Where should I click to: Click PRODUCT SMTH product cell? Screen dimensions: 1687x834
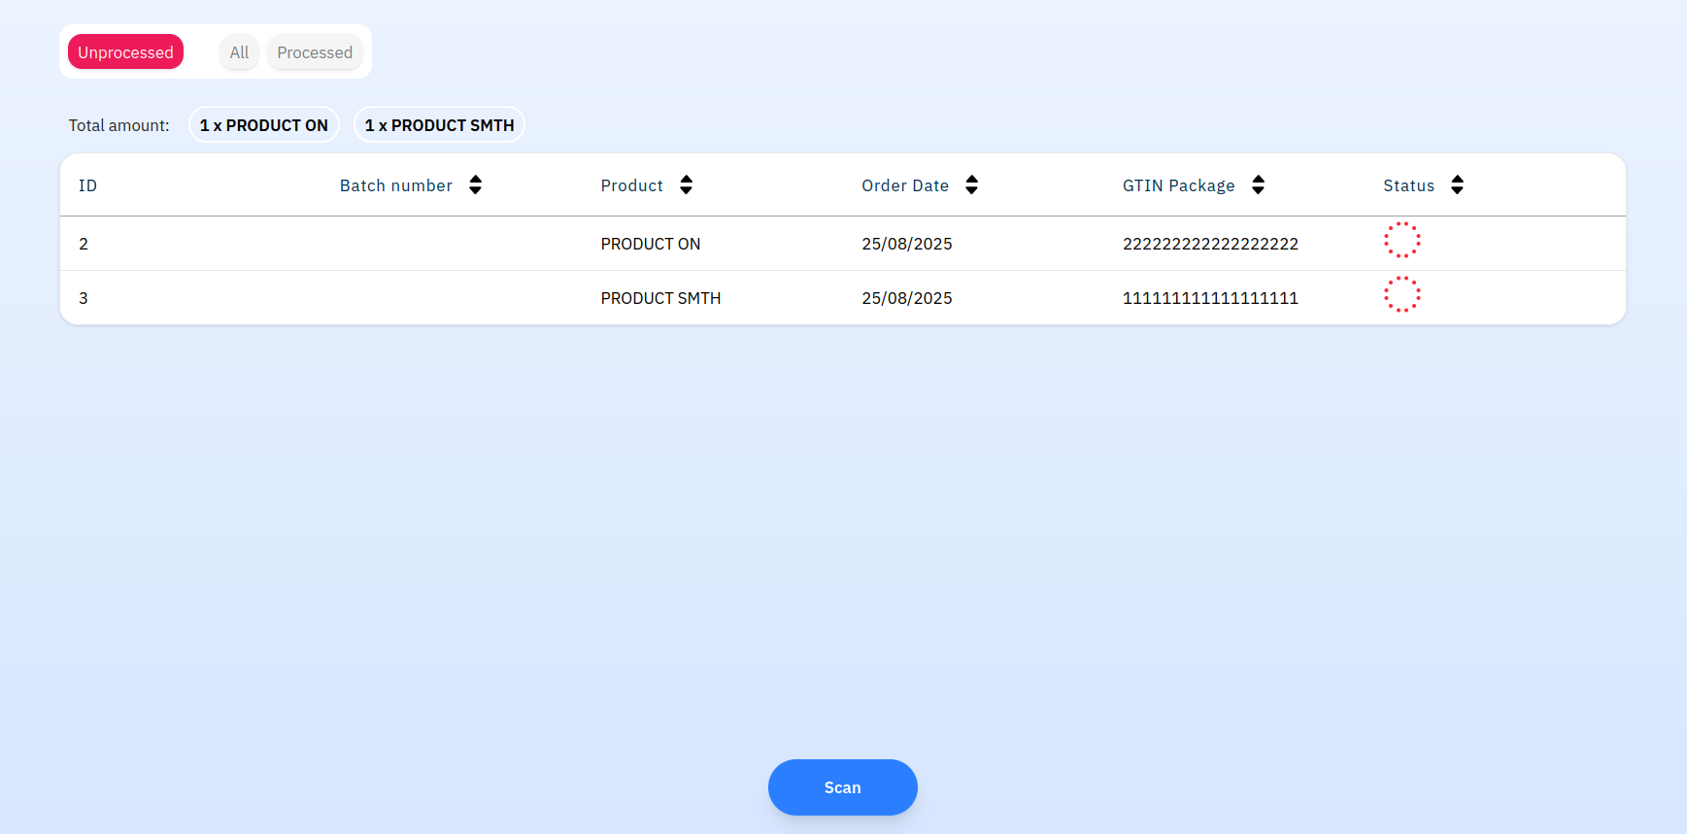(660, 298)
